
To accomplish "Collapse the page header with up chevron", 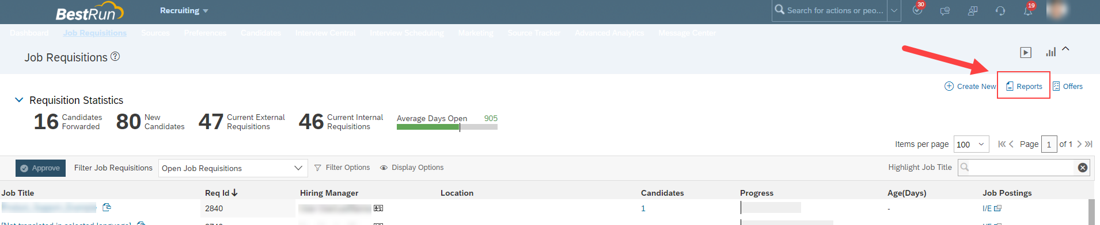I will click(1065, 49).
